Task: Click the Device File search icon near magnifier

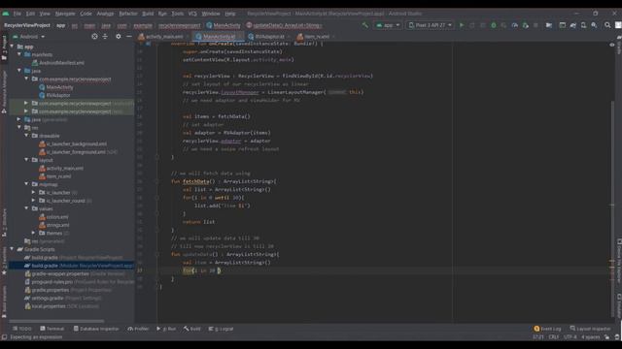Action: click(x=594, y=25)
